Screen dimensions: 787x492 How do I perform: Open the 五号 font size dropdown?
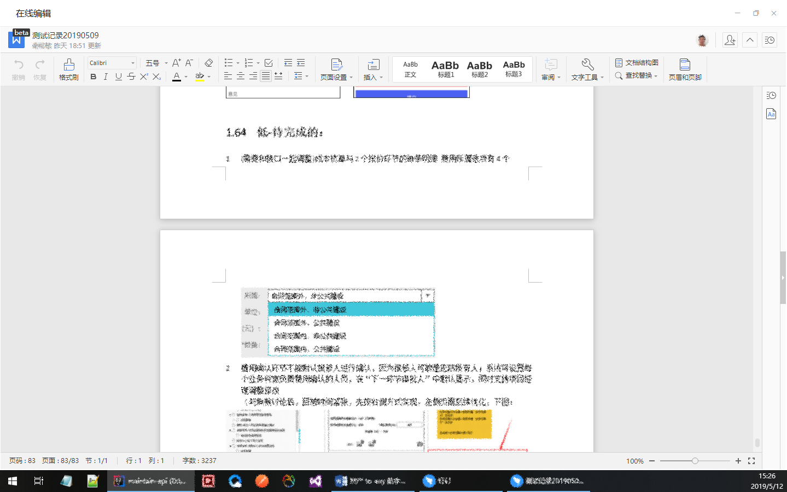[x=156, y=63]
